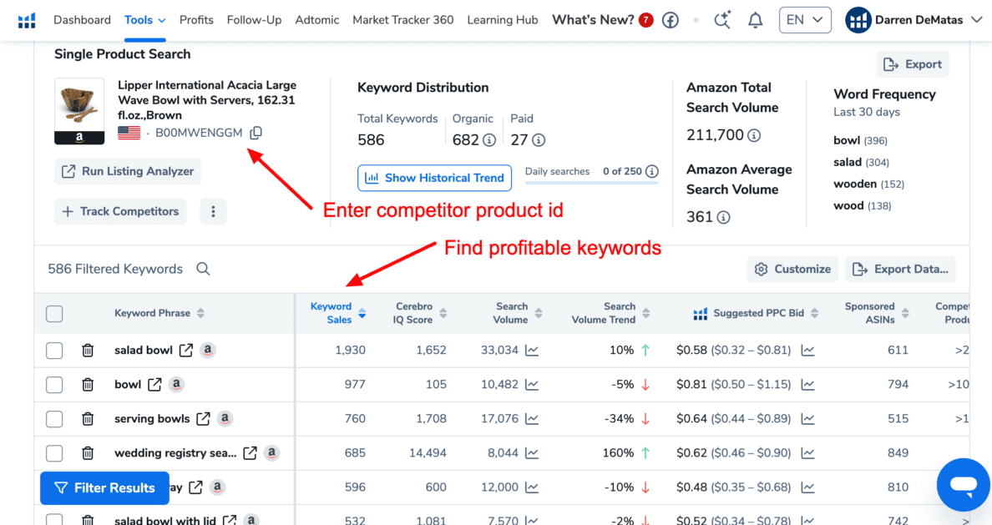Search within the 586 filtered keywords
This screenshot has height=525, width=992.
click(203, 269)
